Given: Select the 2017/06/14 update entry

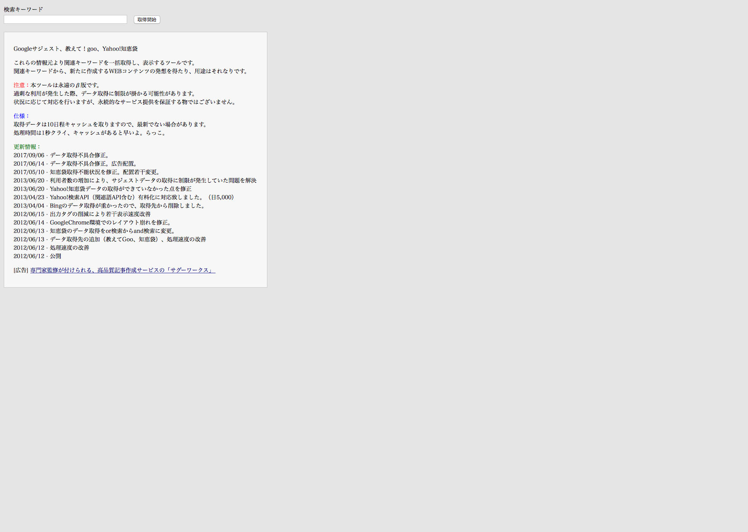Looking at the screenshot, I should coord(76,164).
